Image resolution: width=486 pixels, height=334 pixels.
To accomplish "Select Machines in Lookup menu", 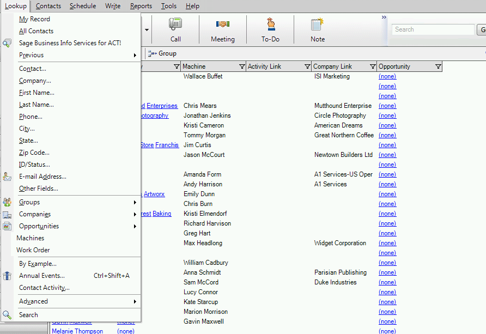I will click(31, 238).
